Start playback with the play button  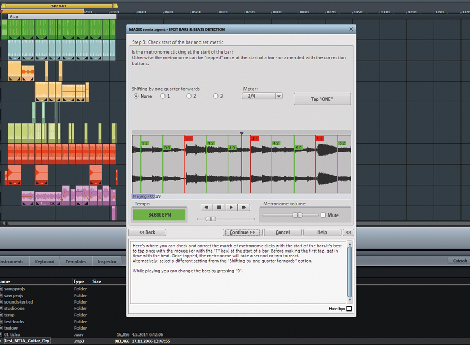231,208
